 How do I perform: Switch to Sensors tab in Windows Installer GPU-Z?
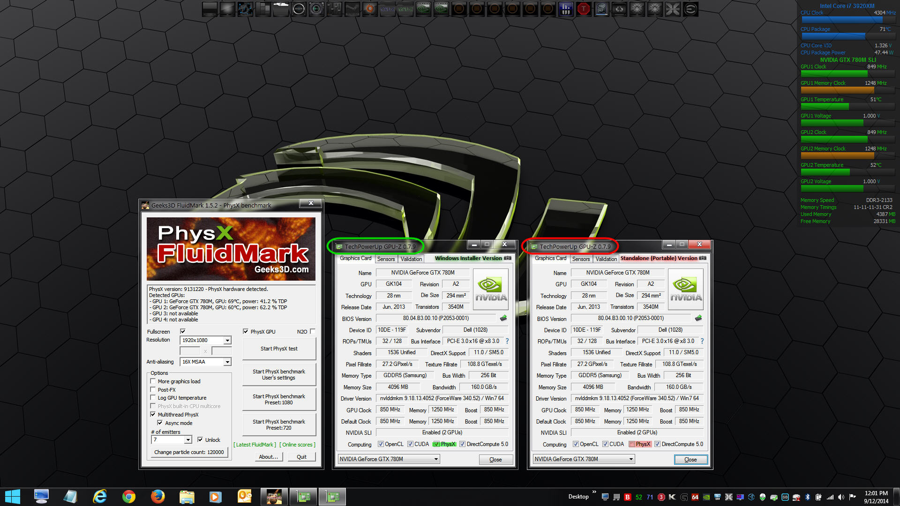[386, 259]
